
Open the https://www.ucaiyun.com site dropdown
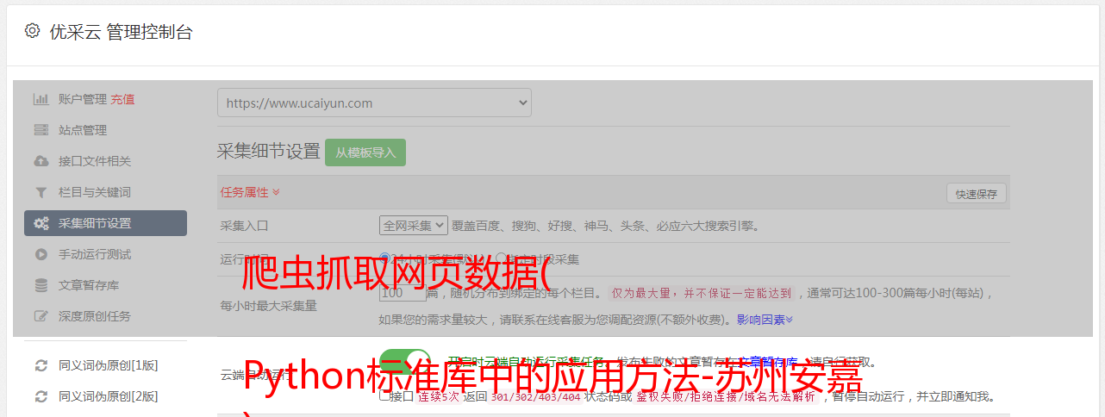[374, 103]
